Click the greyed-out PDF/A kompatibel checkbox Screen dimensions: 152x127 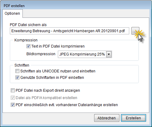click(x=13, y=98)
